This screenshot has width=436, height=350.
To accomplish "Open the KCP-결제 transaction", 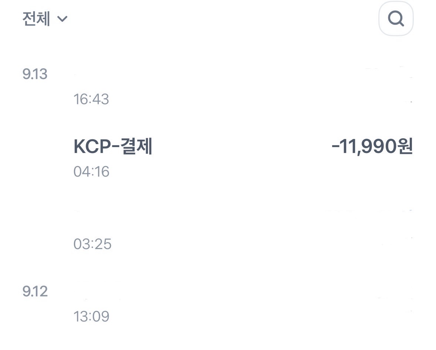I will pyautogui.click(x=113, y=147).
